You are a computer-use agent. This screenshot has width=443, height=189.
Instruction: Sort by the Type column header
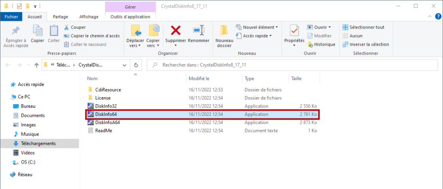(250, 79)
